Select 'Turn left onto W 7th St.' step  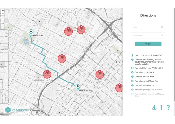tap(145, 77)
